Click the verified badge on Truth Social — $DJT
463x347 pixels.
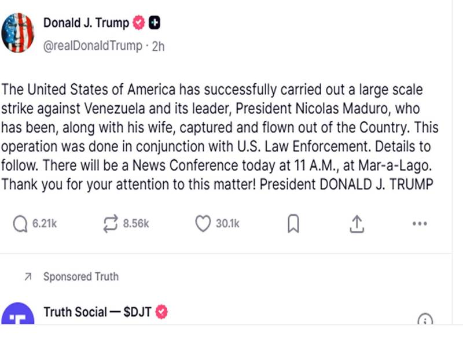(x=160, y=312)
